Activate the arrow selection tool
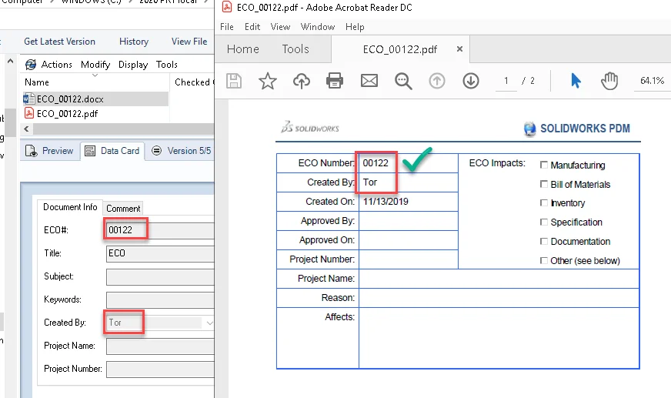 576,81
